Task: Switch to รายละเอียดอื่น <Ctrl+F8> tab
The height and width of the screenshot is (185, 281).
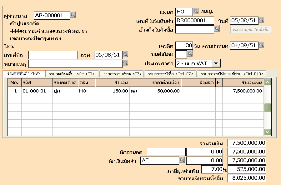Action: pos(72,74)
